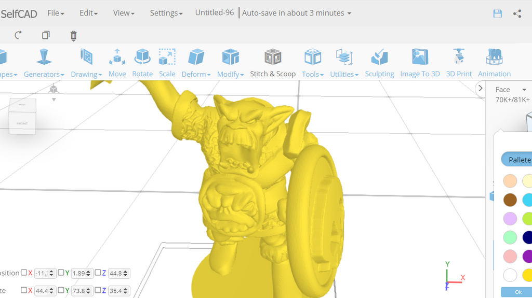Open the Utilities tool
The width and height of the screenshot is (532, 298).
(x=344, y=63)
